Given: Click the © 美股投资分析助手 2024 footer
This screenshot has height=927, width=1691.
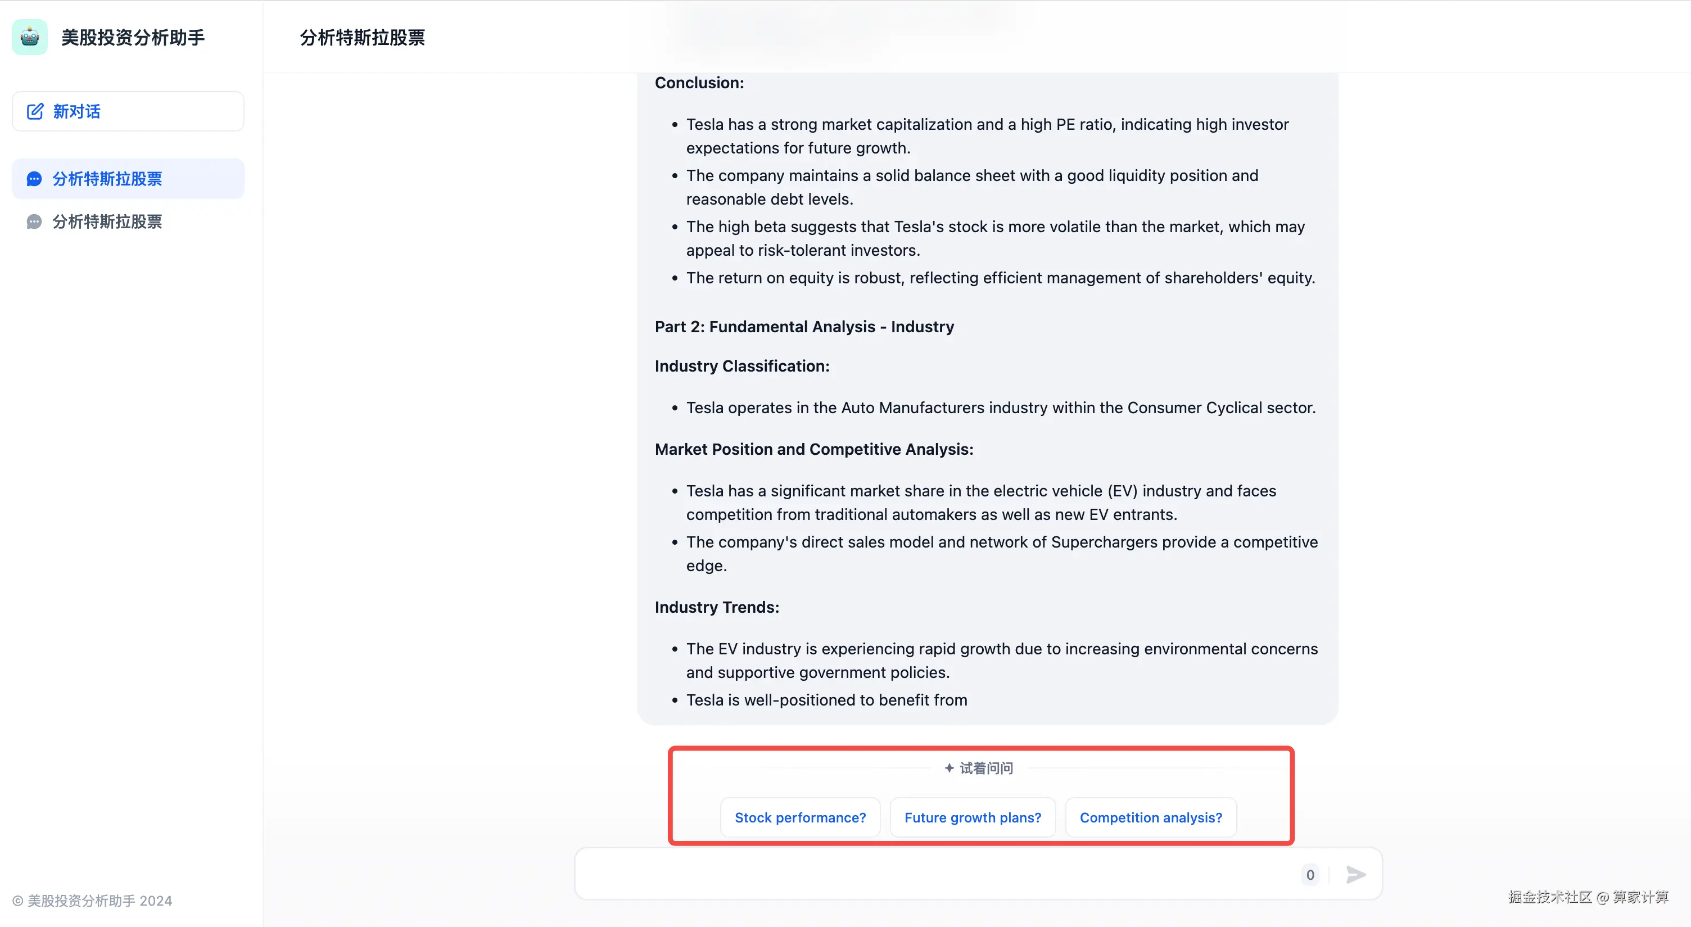Looking at the screenshot, I should 93,901.
